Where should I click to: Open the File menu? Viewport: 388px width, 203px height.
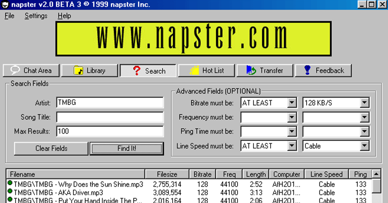tap(9, 16)
